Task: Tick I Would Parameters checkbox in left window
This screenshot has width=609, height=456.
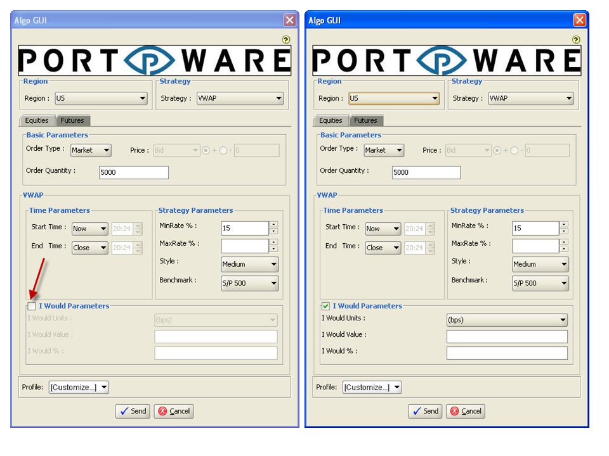Action: coord(32,307)
